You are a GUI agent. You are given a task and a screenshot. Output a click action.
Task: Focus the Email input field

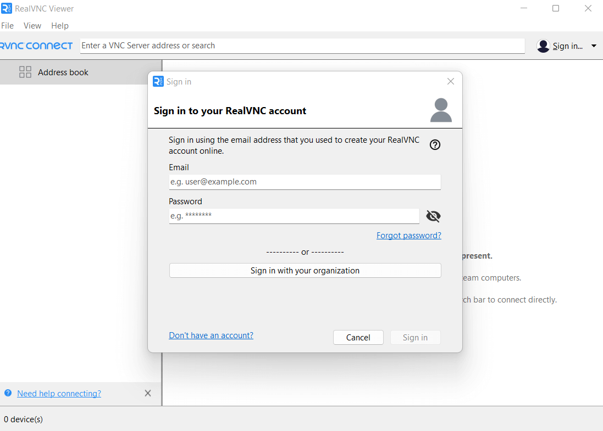[x=305, y=182]
